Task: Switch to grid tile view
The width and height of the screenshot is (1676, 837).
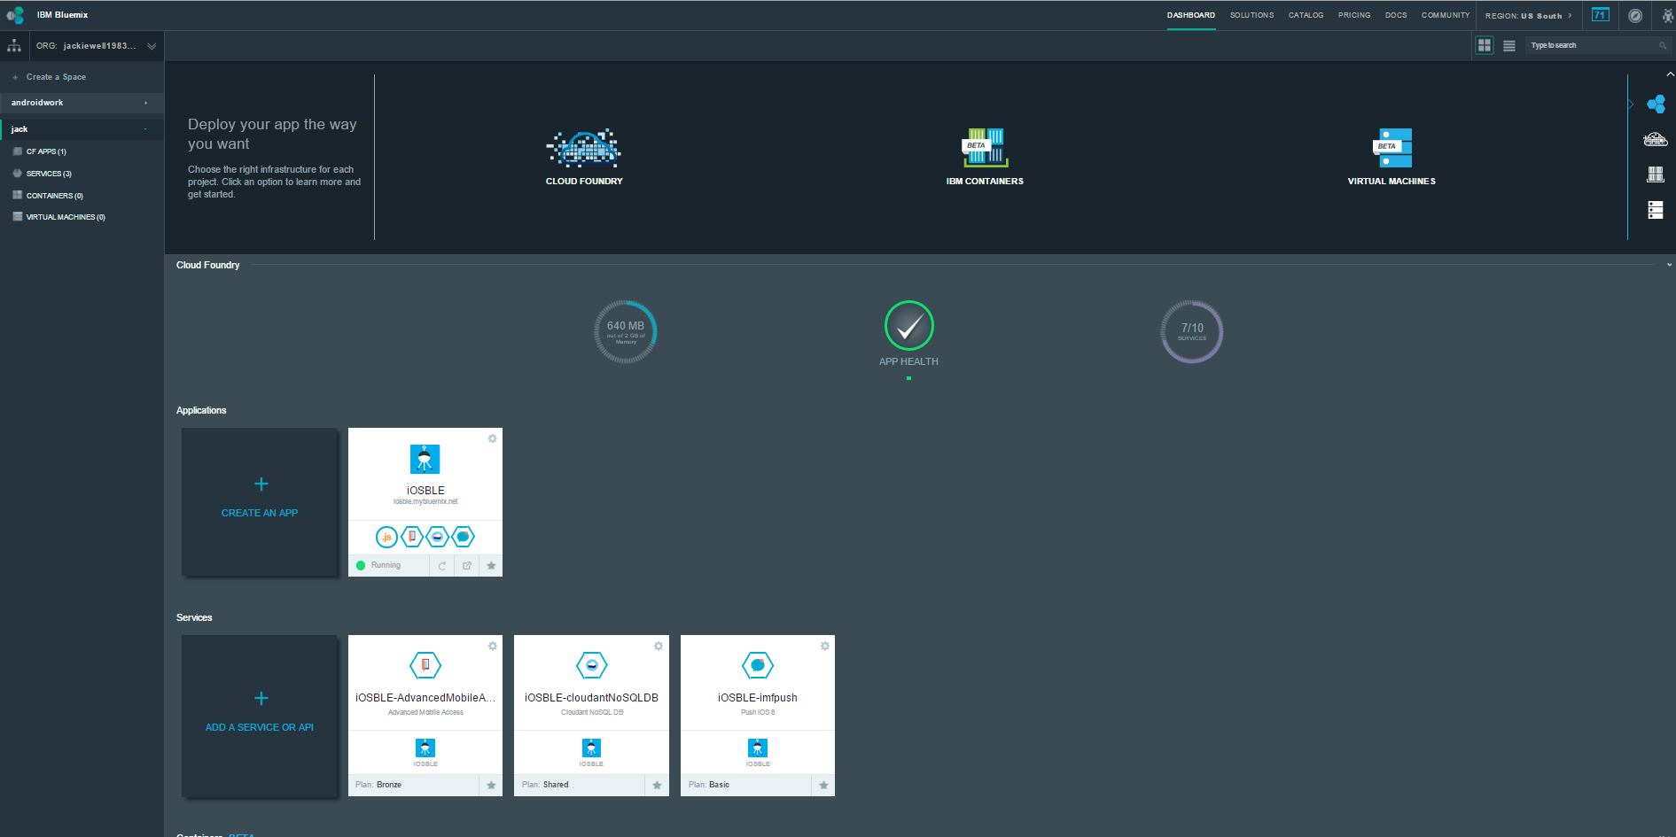Action: pos(1485,45)
